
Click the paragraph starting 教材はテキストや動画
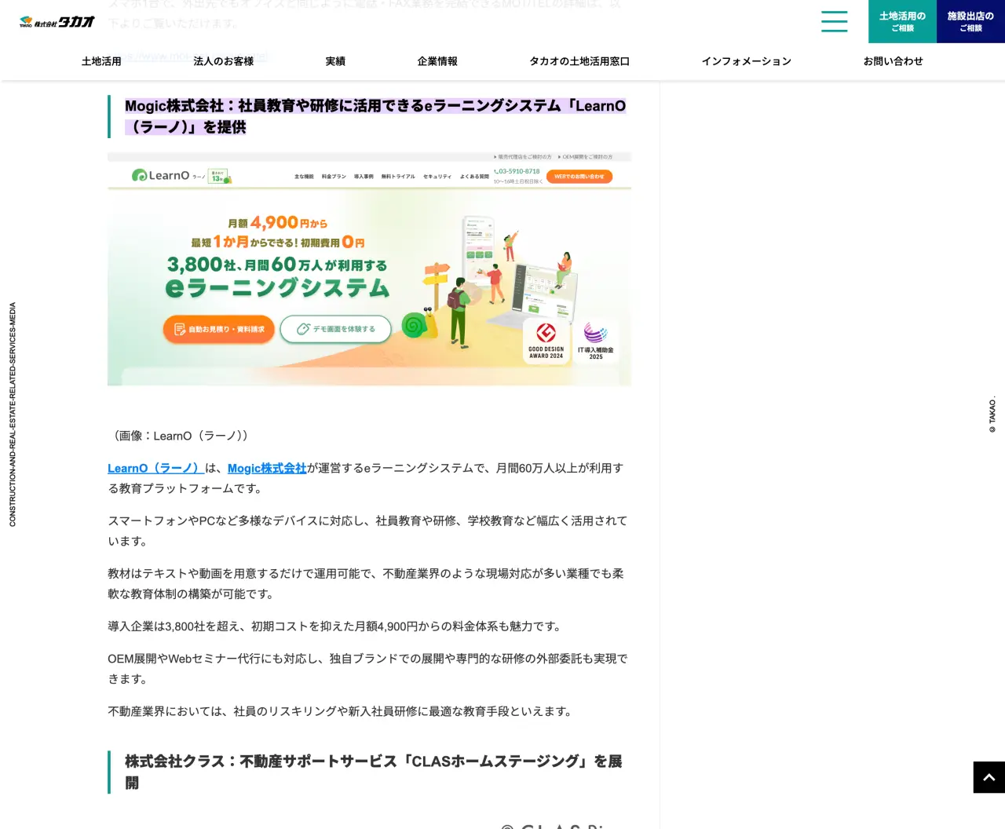(366, 583)
